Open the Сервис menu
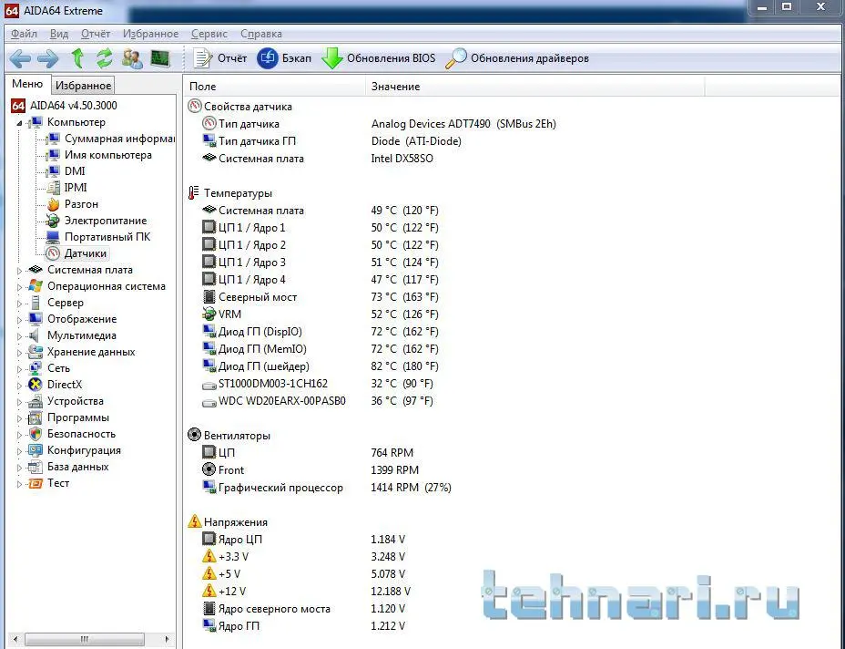845x649 pixels. (209, 34)
